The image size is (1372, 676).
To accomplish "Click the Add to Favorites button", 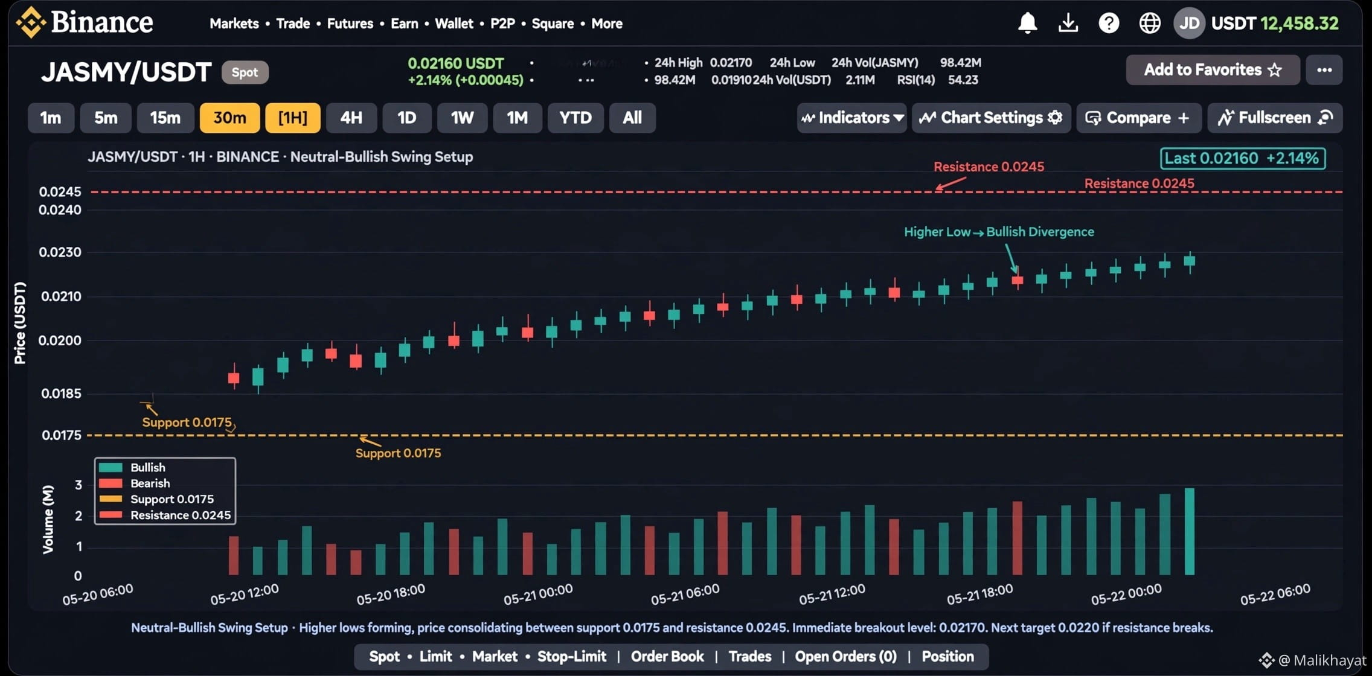I will pyautogui.click(x=1213, y=70).
